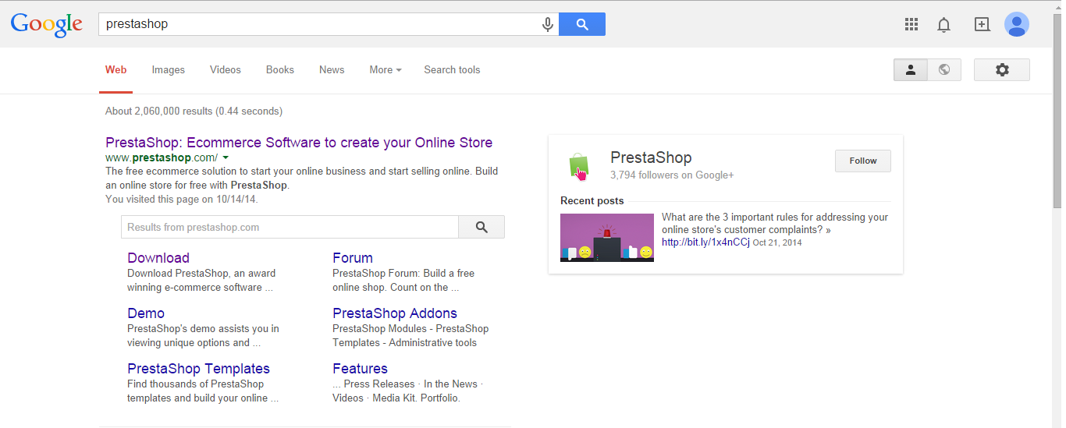
Task: Click PrestaShop title in knowledge panel
Action: (651, 158)
